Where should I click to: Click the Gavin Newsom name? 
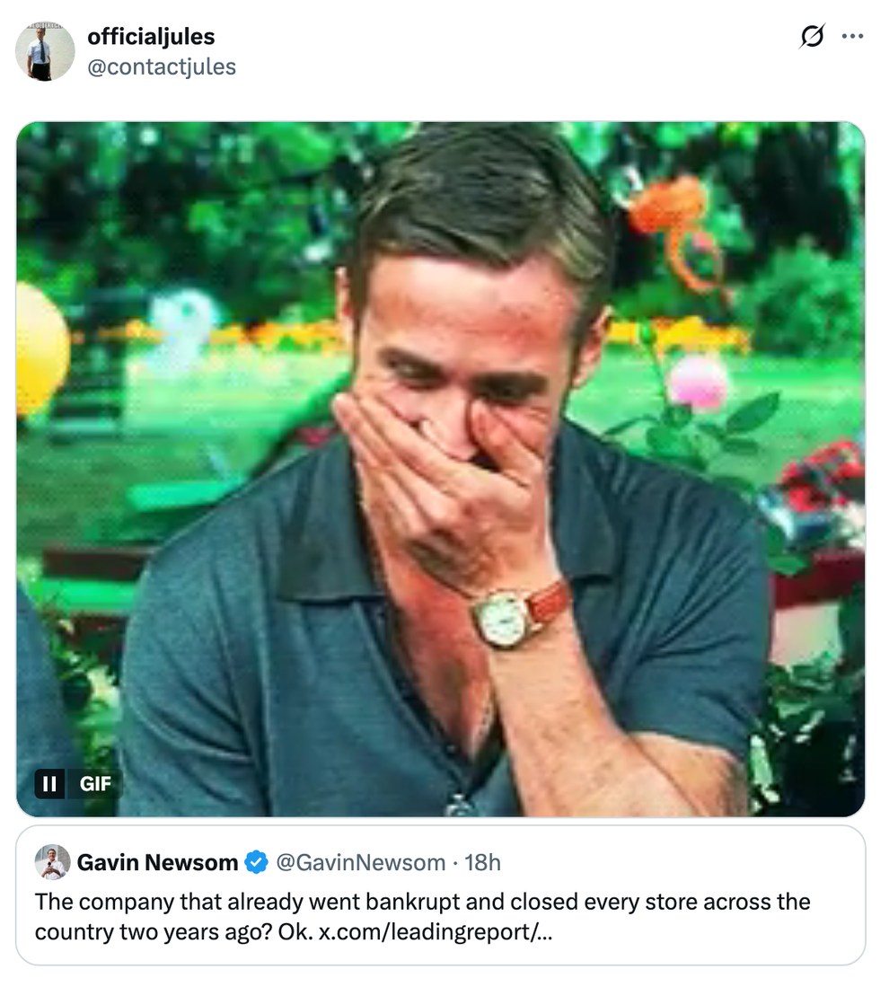pyautogui.click(x=157, y=863)
